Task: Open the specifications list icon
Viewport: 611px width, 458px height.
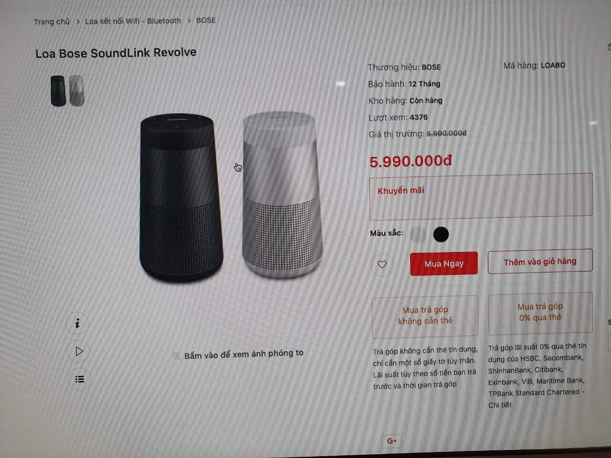Action: pyautogui.click(x=80, y=379)
